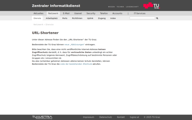192x120 pixels.
Task: Go to the Richtlinien sub-navigation item
Action: click(x=77, y=18)
